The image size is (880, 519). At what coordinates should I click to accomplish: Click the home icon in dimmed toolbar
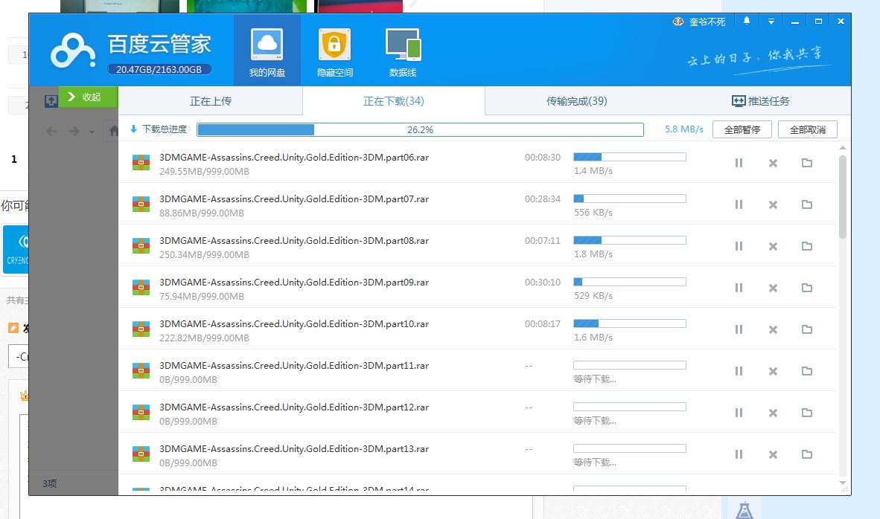point(114,131)
